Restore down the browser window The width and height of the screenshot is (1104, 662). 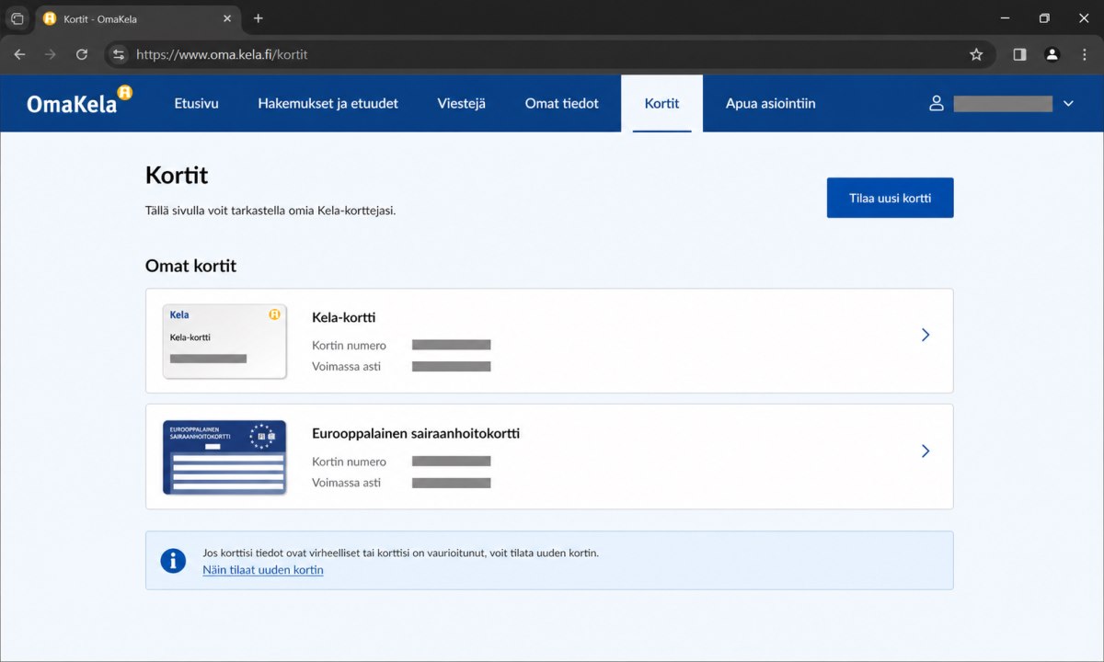1044,18
